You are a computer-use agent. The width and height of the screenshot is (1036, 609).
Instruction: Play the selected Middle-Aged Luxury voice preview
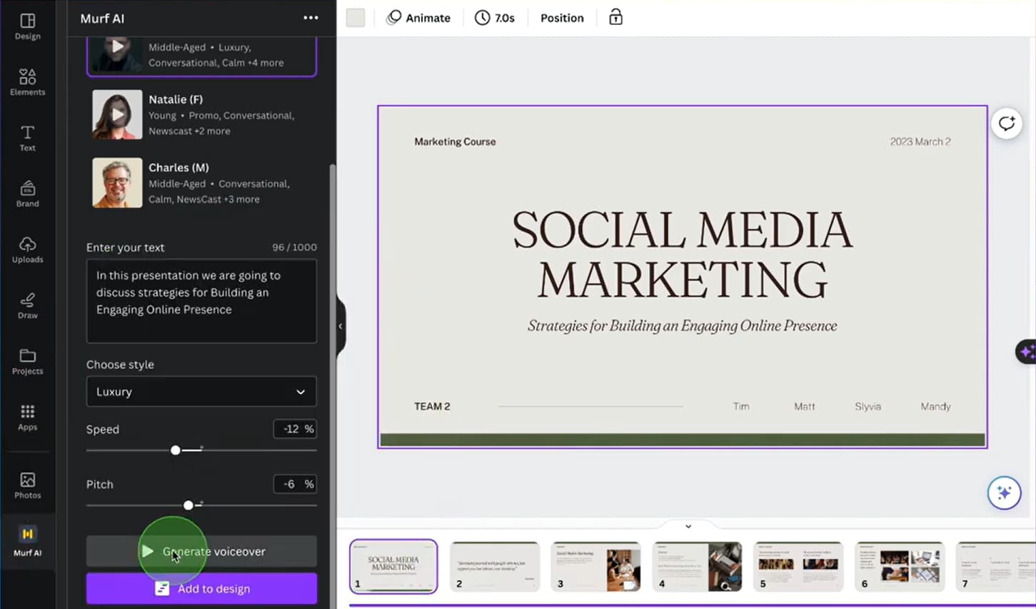pyautogui.click(x=117, y=49)
